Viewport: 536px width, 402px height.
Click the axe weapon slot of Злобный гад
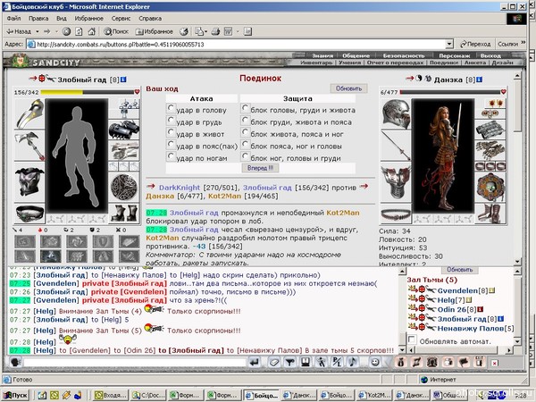point(29,147)
